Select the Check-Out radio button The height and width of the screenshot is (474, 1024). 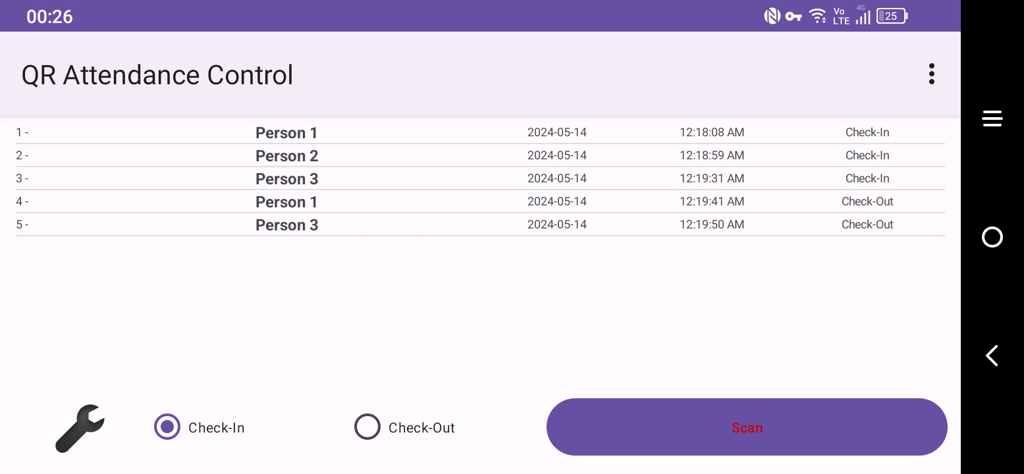click(x=367, y=427)
